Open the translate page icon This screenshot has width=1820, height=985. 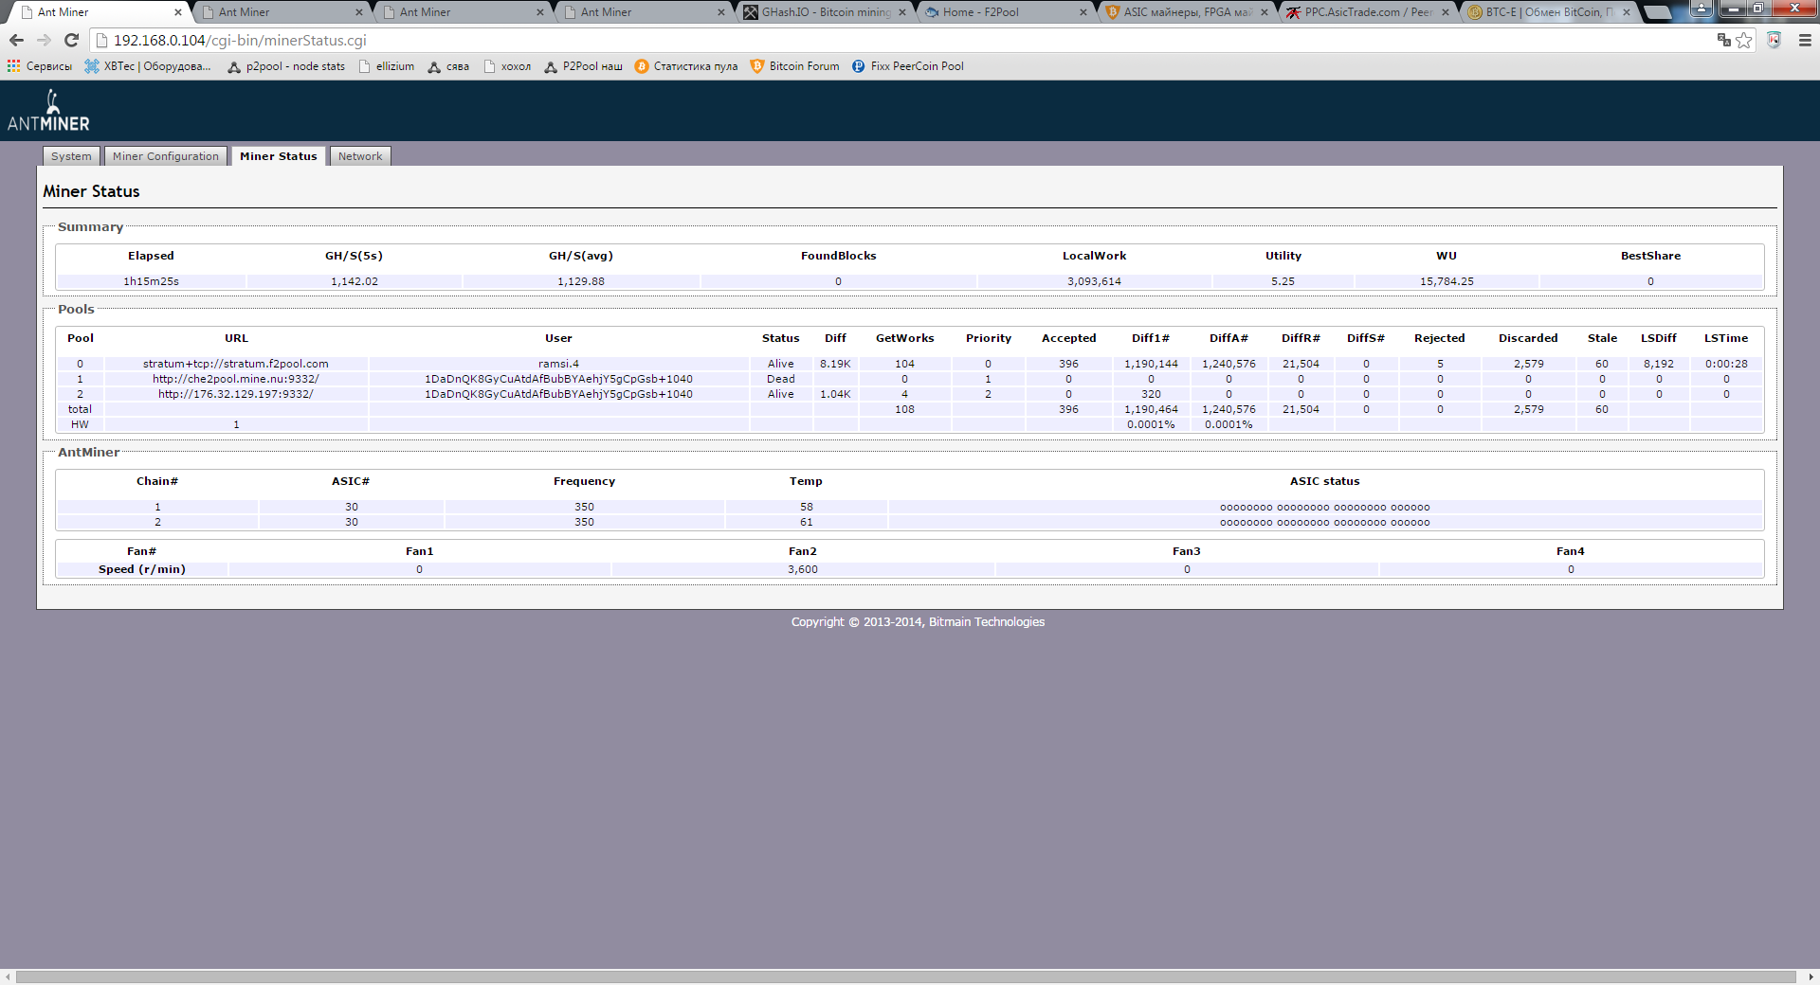[1724, 40]
